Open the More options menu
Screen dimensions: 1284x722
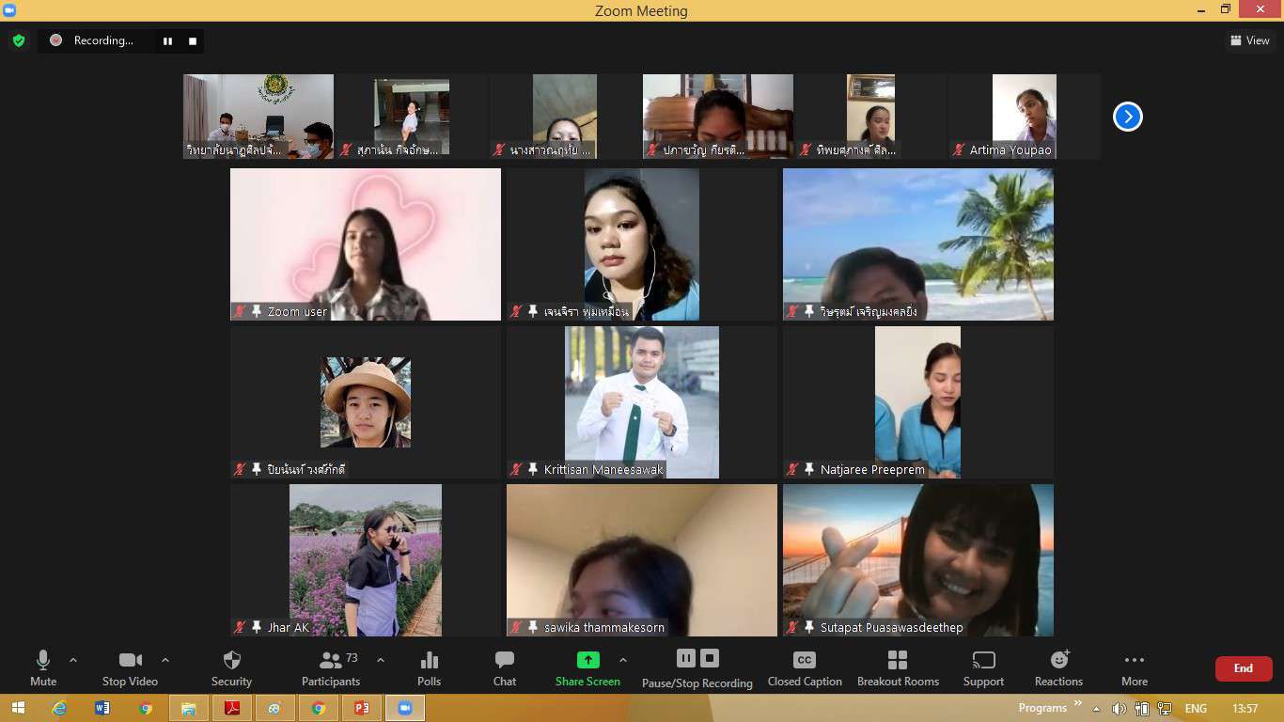pos(1134,668)
